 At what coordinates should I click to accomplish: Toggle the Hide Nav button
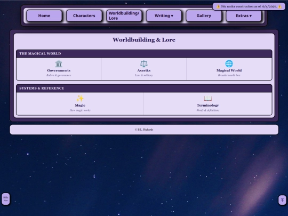click(x=6, y=199)
